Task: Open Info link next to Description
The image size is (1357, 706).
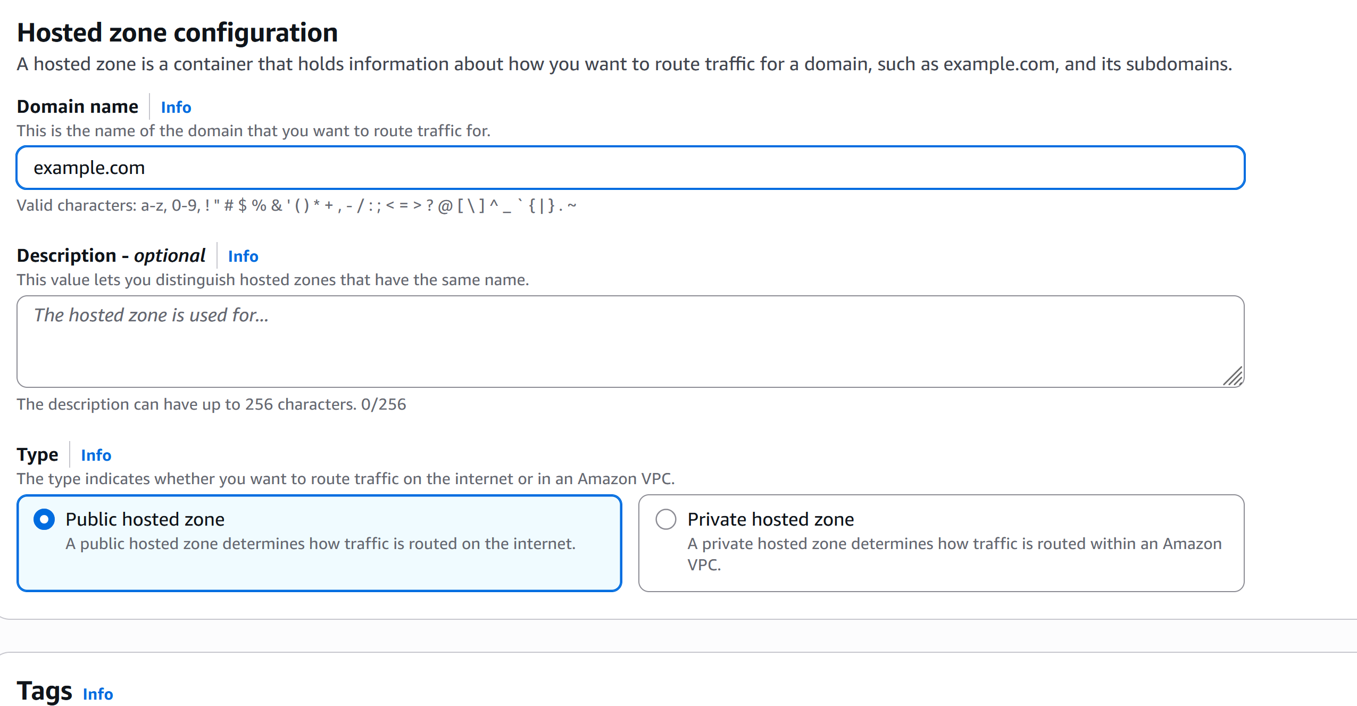Action: tap(243, 256)
